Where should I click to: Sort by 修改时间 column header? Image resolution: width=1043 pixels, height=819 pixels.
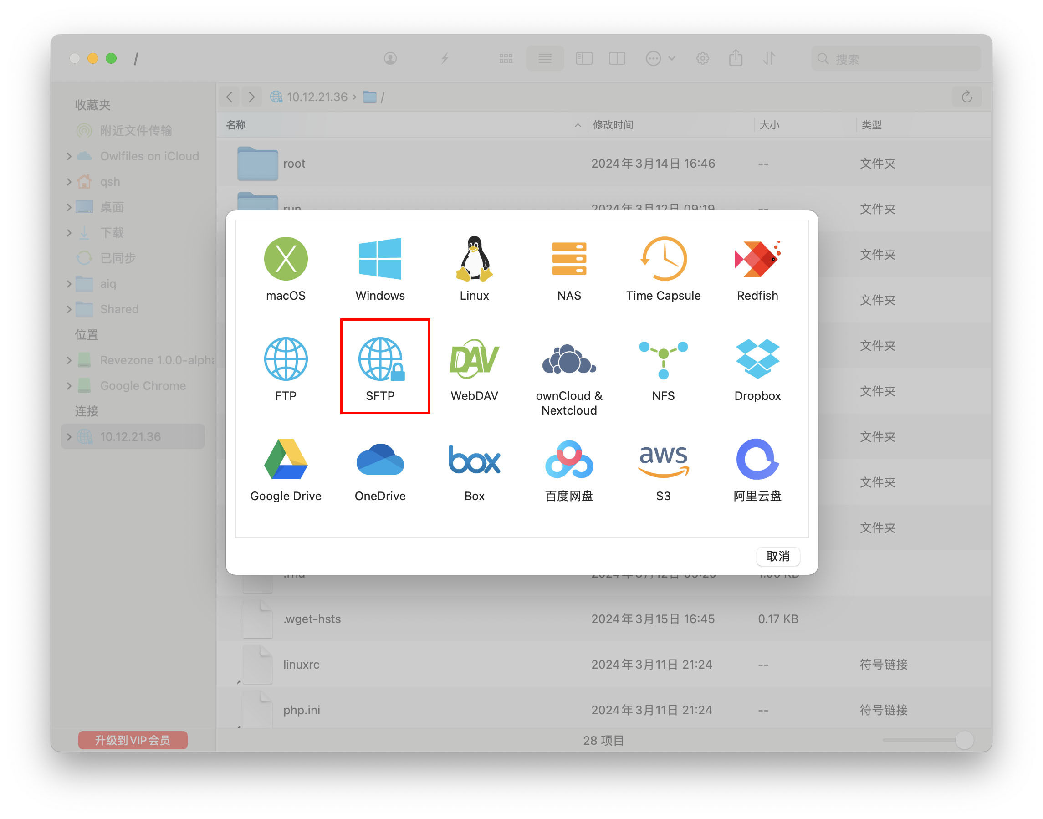click(x=670, y=125)
